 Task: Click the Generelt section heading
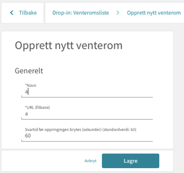[x=29, y=71]
